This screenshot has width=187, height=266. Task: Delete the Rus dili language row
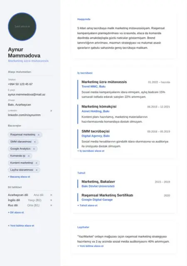[x=51, y=205]
